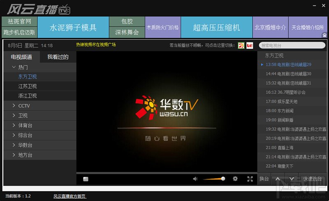Adjust the volume slider
Screen dimensions: 329x201
click(214, 179)
